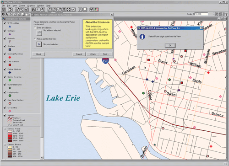Image resolution: width=229 pixels, height=166 pixels.
Task: Click the pick-point-in-view icon button
Action: [x=39, y=44]
